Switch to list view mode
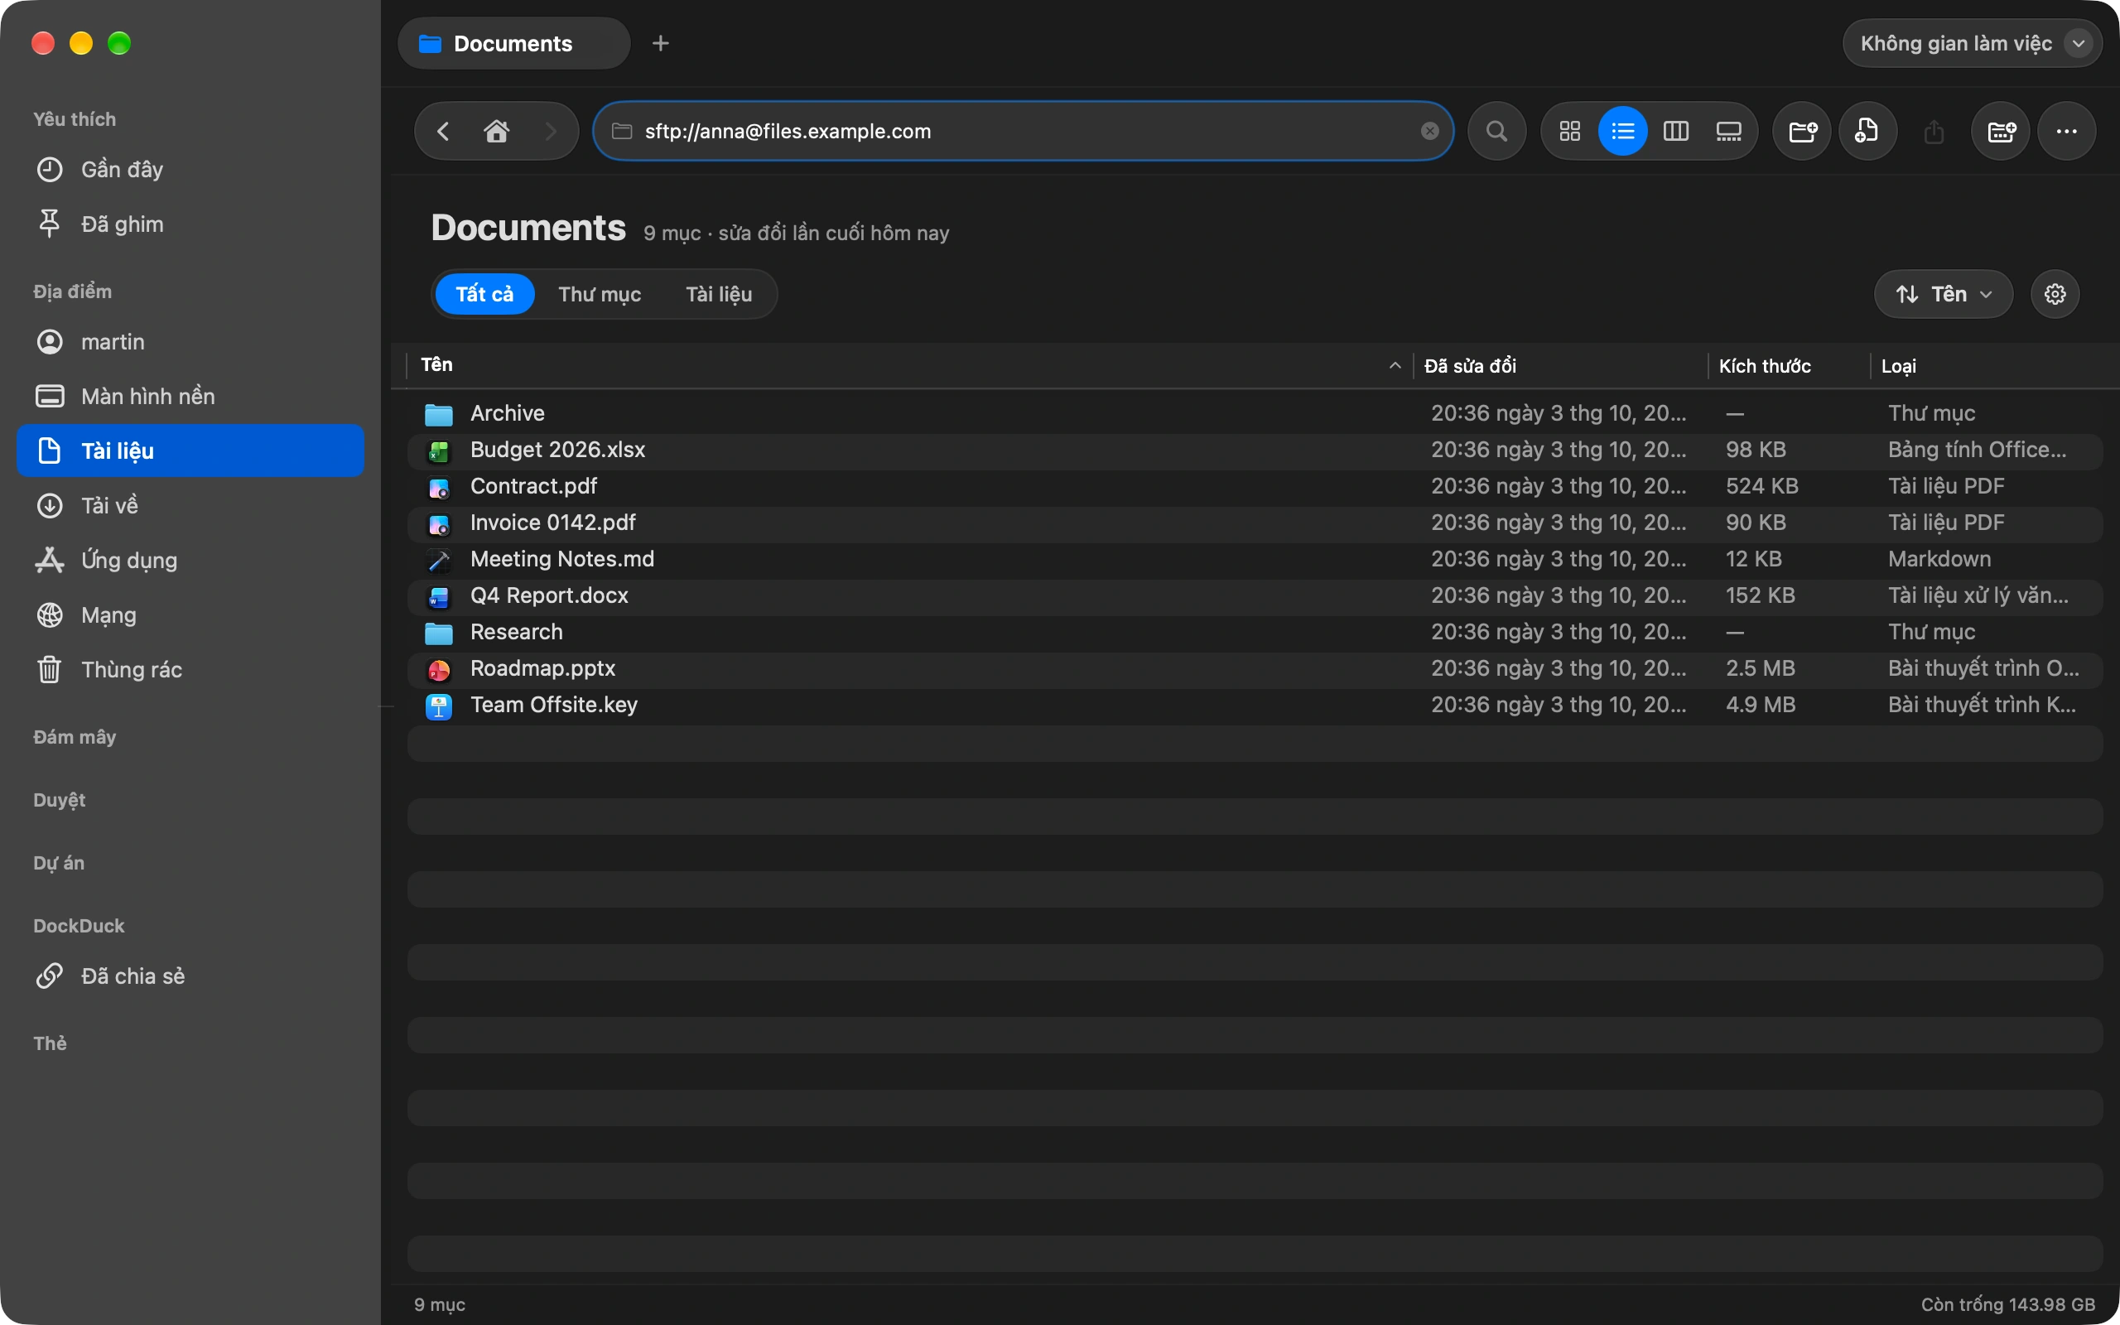 pyautogui.click(x=1622, y=132)
